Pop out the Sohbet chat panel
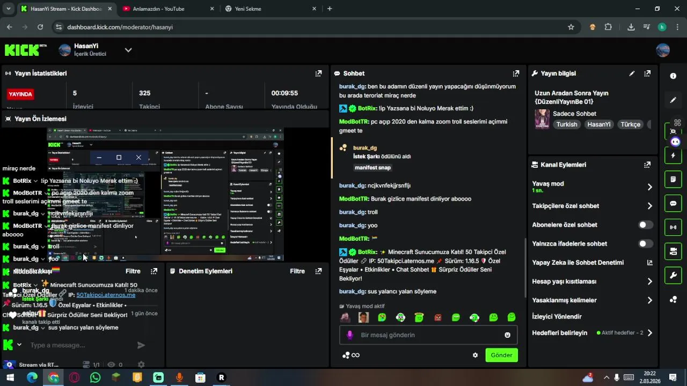This screenshot has width=687, height=386. 516,73
